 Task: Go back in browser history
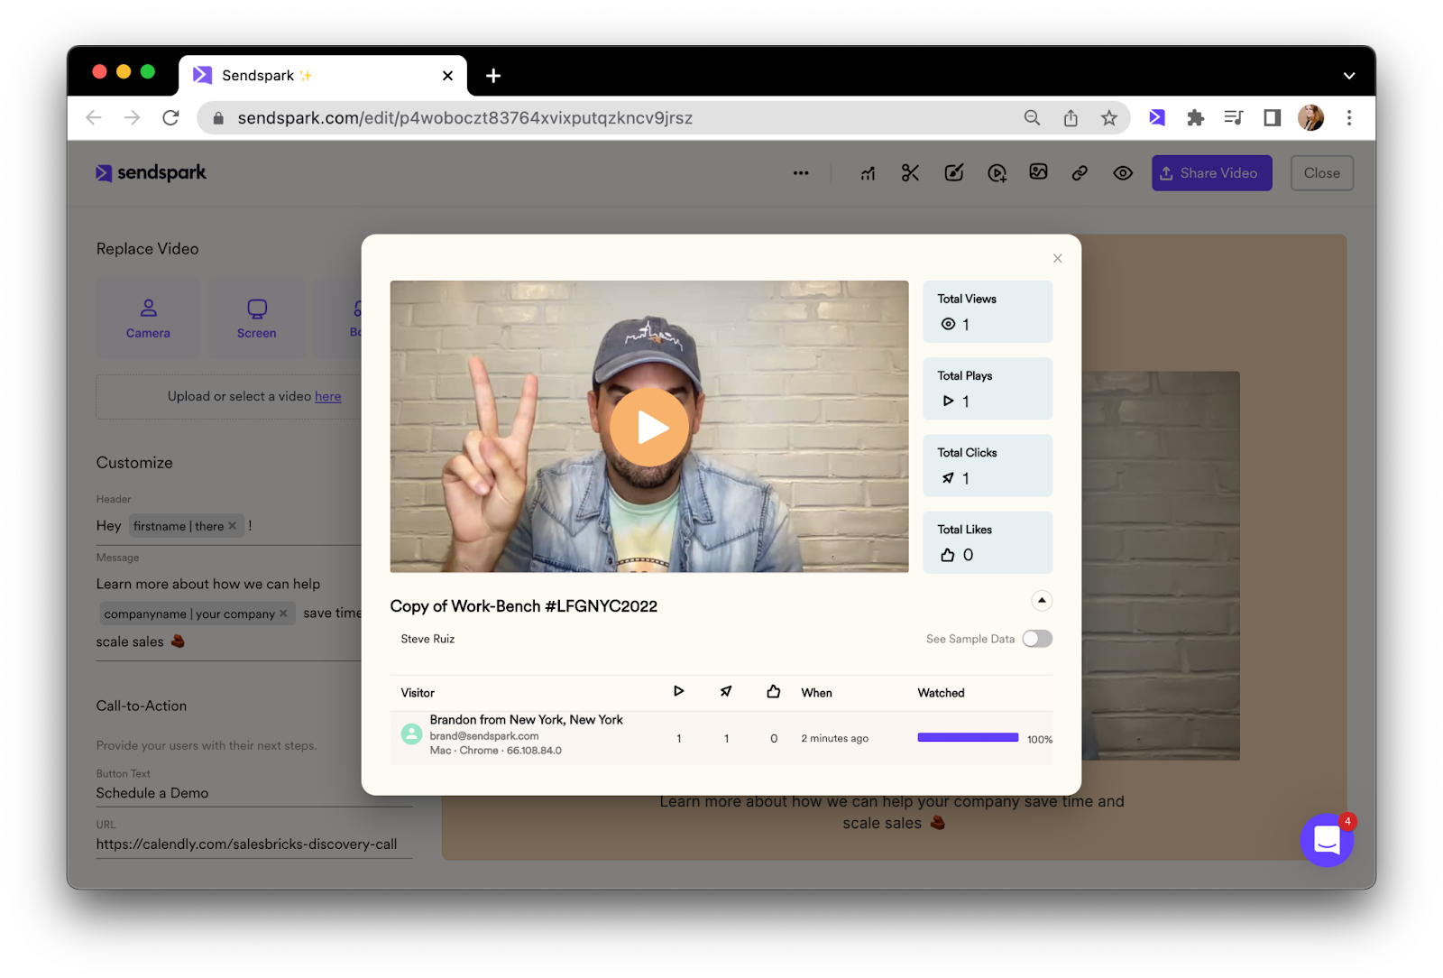(x=94, y=117)
